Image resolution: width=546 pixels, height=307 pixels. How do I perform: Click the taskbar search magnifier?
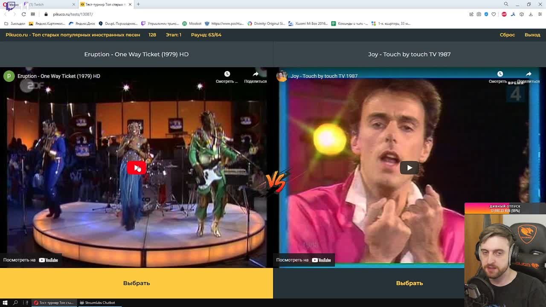click(x=15, y=303)
